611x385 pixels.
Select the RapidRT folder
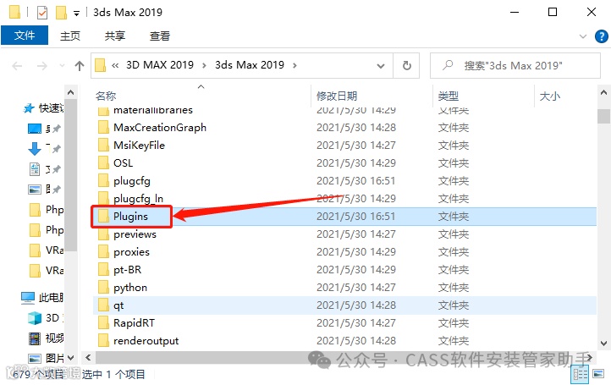pos(344,323)
